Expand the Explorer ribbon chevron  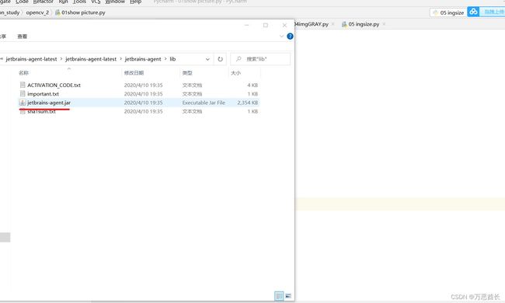click(x=281, y=37)
